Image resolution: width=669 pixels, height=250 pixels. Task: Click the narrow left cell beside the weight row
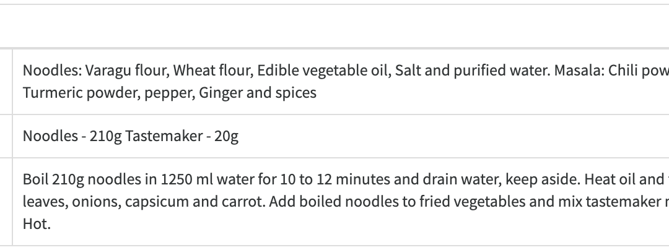pos(6,136)
